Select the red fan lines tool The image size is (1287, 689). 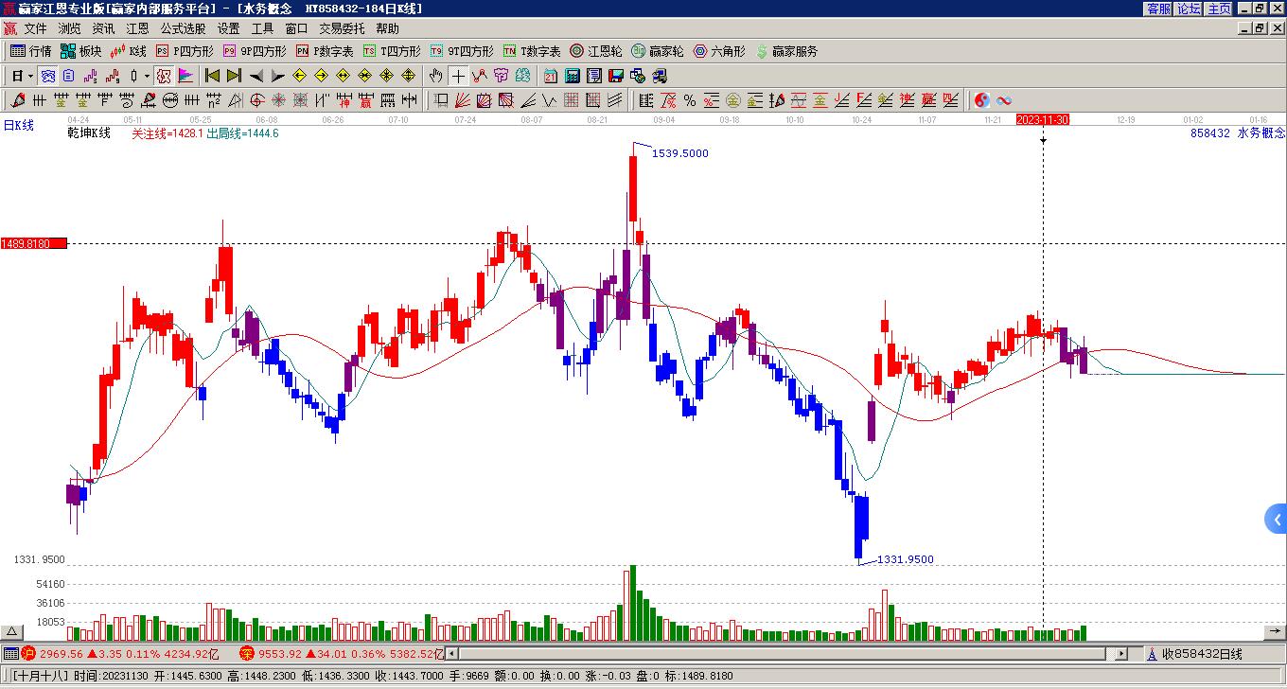(x=462, y=100)
